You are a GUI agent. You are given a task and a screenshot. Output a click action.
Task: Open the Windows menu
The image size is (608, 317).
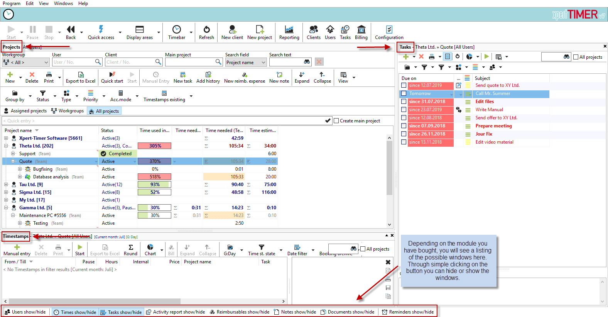(x=63, y=3)
